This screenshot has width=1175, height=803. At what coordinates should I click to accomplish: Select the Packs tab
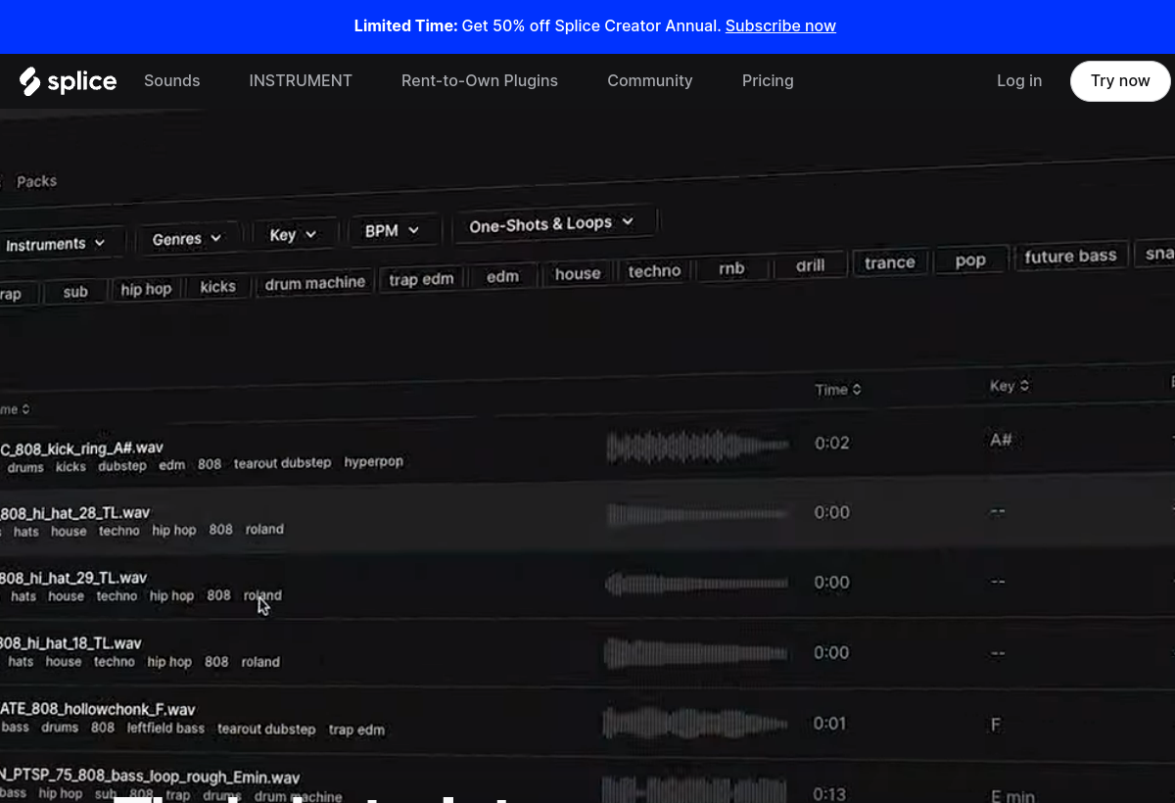tap(36, 181)
